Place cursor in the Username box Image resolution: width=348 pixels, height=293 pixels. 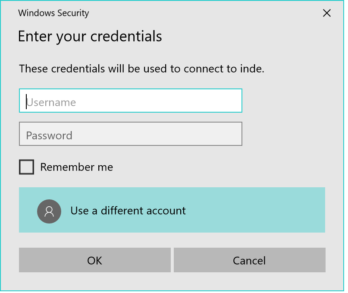click(130, 101)
